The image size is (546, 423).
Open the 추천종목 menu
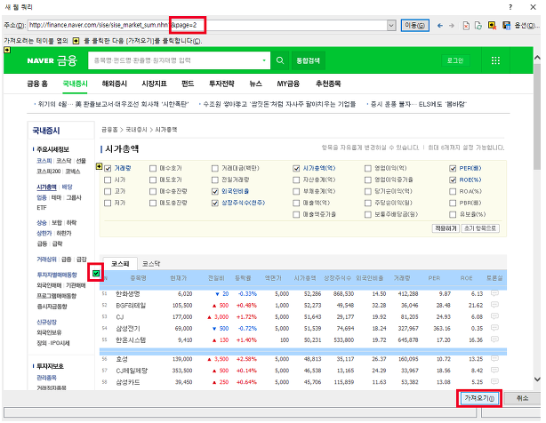[328, 84]
